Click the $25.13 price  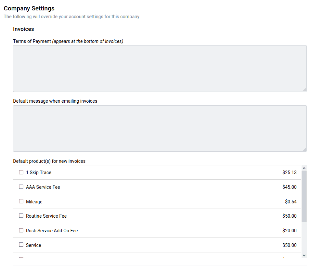[290, 173]
